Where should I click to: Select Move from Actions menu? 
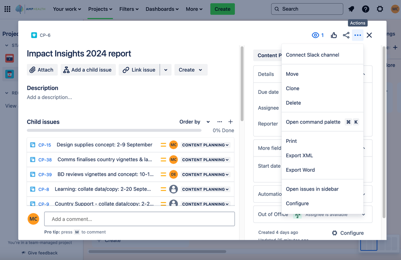coord(322,74)
